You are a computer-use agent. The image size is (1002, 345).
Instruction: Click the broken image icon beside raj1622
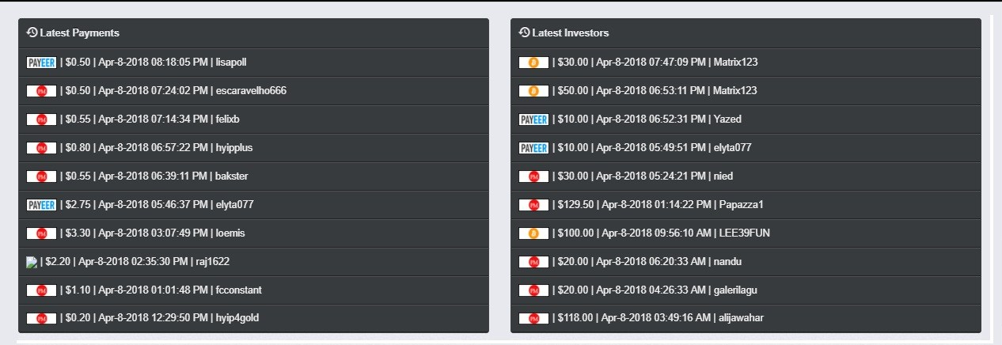[x=32, y=261]
